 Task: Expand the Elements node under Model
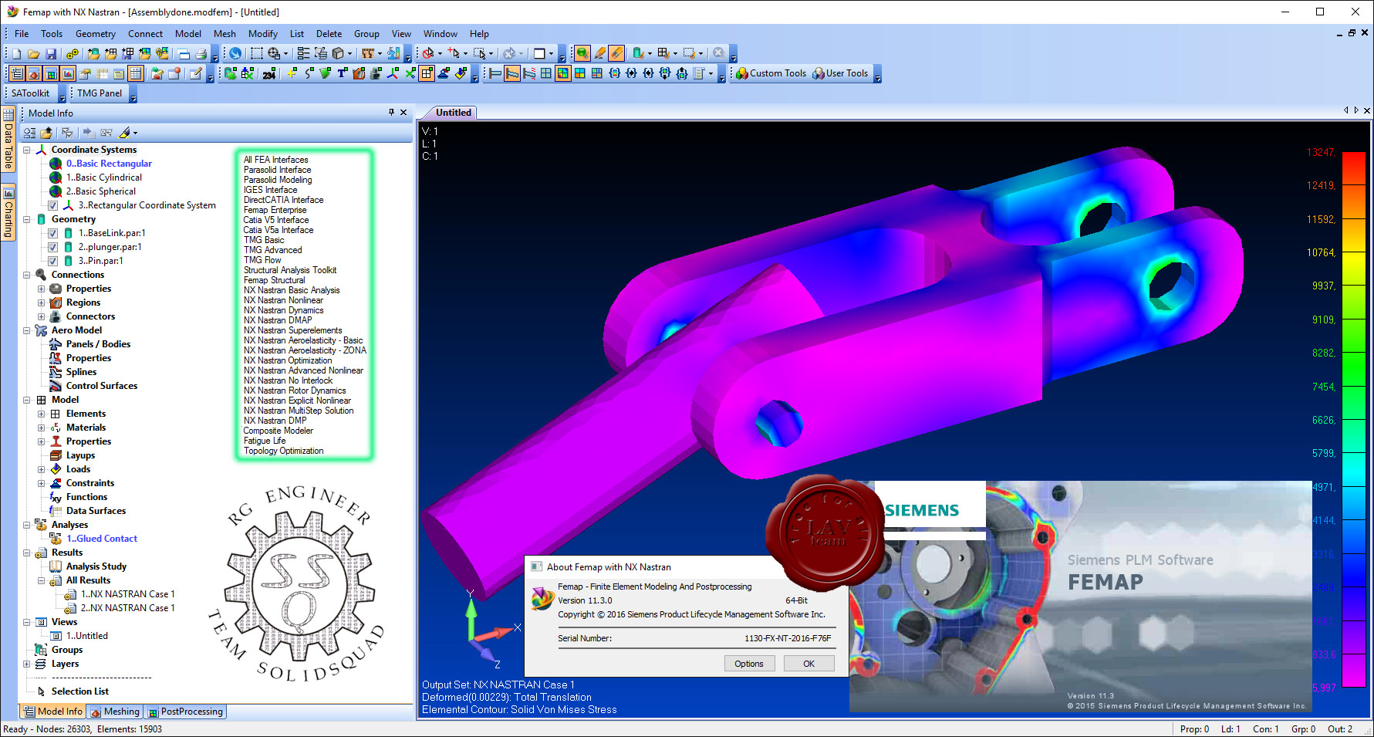pyautogui.click(x=42, y=414)
